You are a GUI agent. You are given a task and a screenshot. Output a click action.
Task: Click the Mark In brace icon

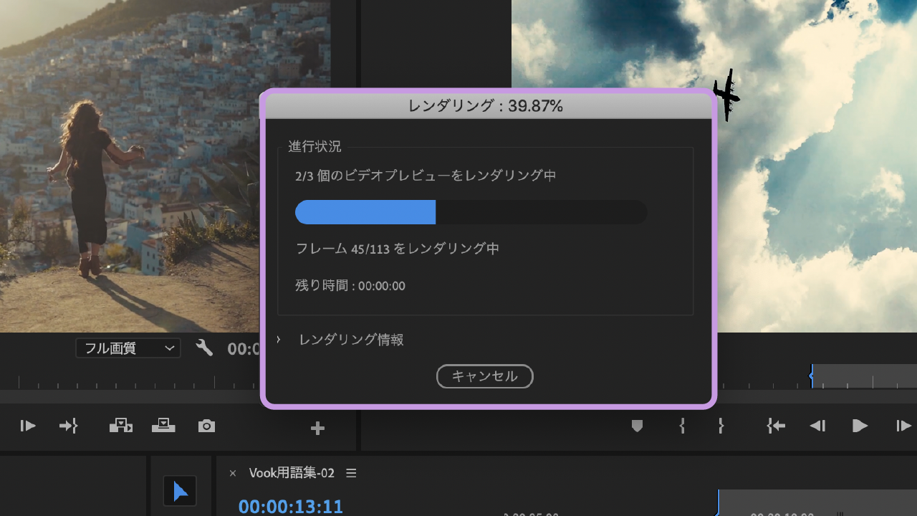coord(682,426)
